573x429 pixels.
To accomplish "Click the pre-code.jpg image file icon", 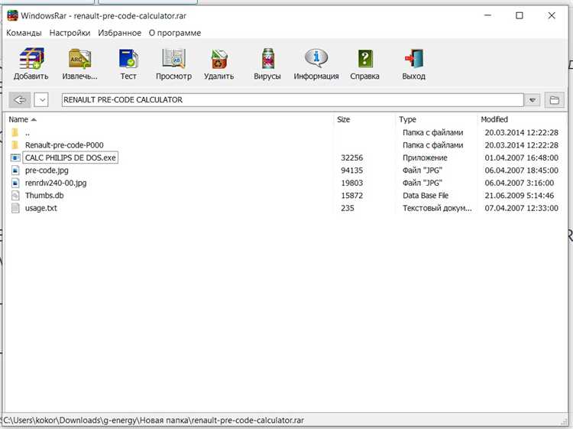I will [15, 171].
